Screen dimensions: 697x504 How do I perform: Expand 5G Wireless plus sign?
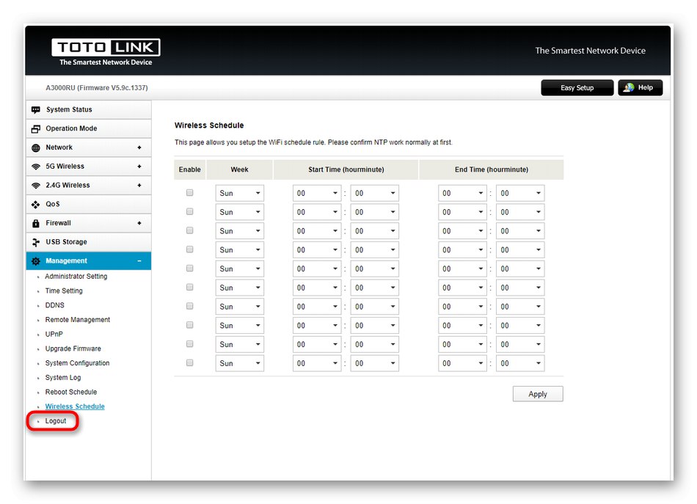click(x=139, y=167)
